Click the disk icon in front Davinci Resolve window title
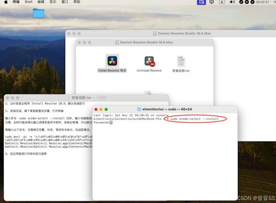 (x=117, y=42)
